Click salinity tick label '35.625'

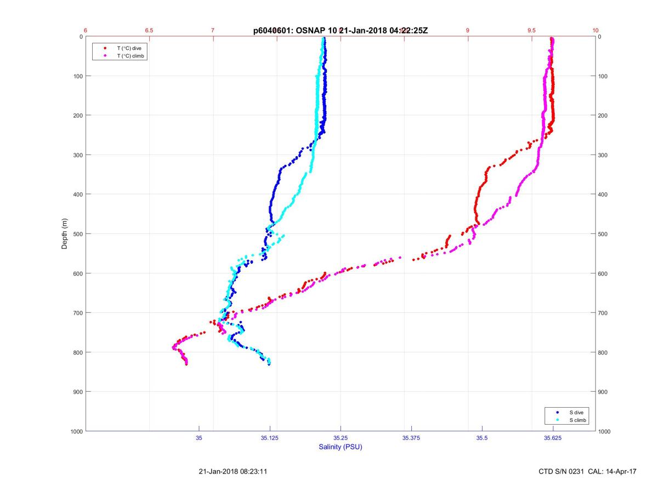point(553,438)
